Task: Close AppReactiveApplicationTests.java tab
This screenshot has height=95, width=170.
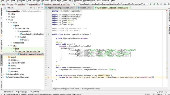Action: coord(129,8)
